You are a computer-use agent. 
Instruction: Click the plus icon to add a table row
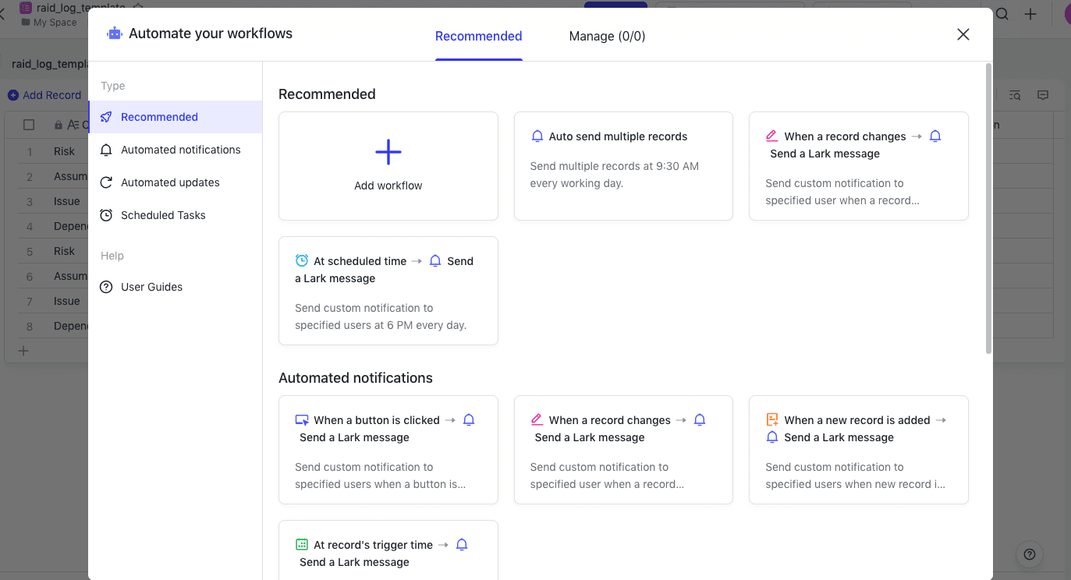[x=23, y=351]
